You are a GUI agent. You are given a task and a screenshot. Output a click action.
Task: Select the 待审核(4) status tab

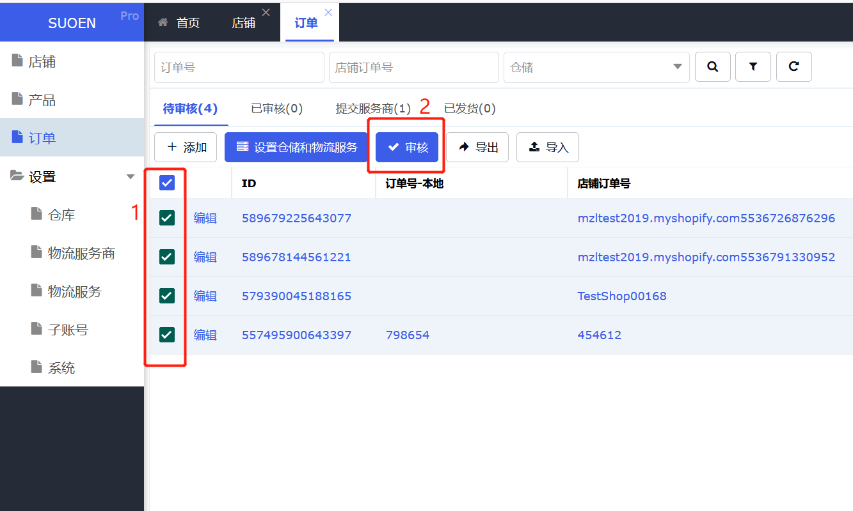point(191,109)
